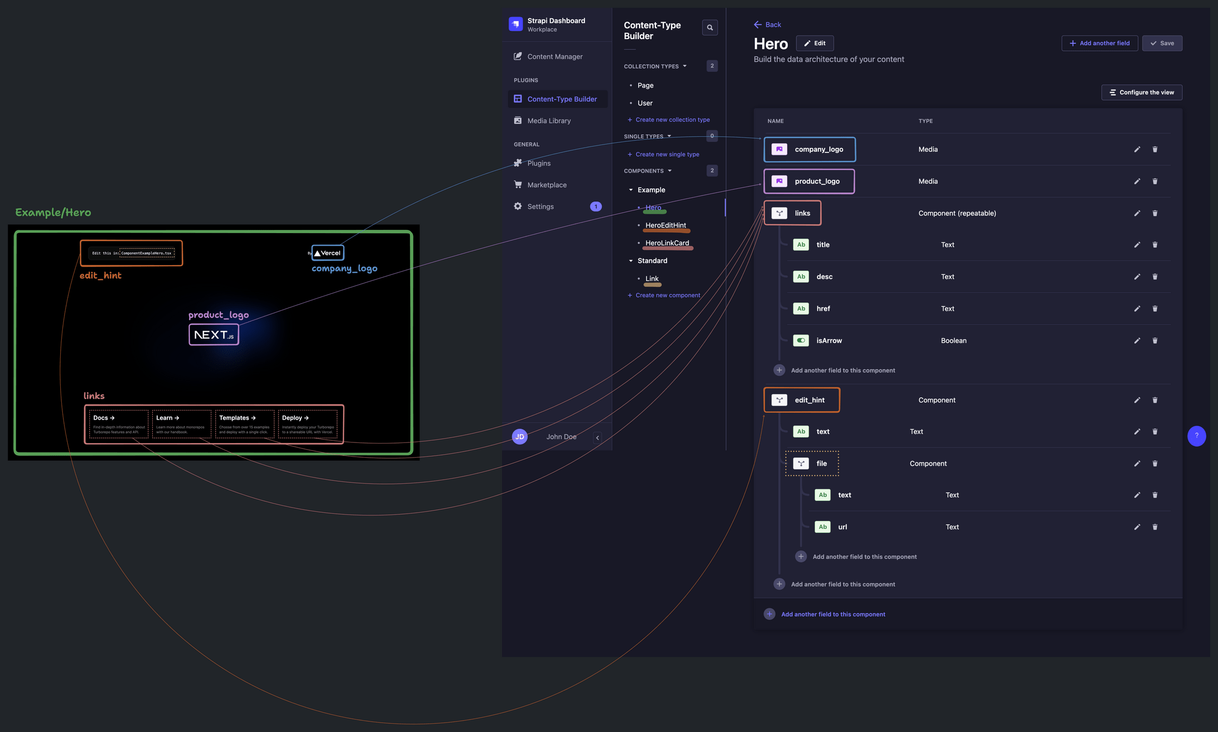Collapse the sidebar with chevron arrow
1218x732 pixels.
[597, 438]
